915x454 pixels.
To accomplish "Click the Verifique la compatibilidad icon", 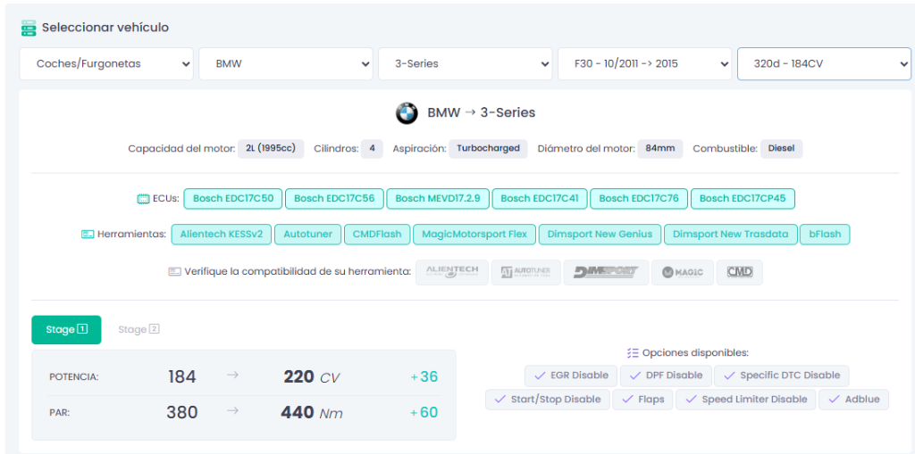I will click(x=174, y=271).
